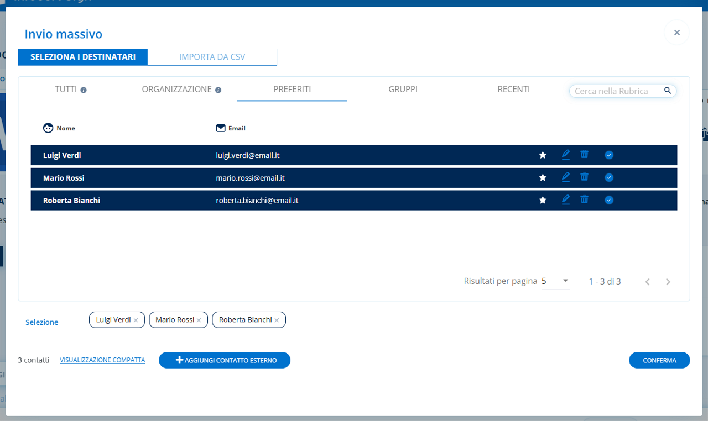This screenshot has width=708, height=421.
Task: Click the face icon in Nome header
Action: 48,128
